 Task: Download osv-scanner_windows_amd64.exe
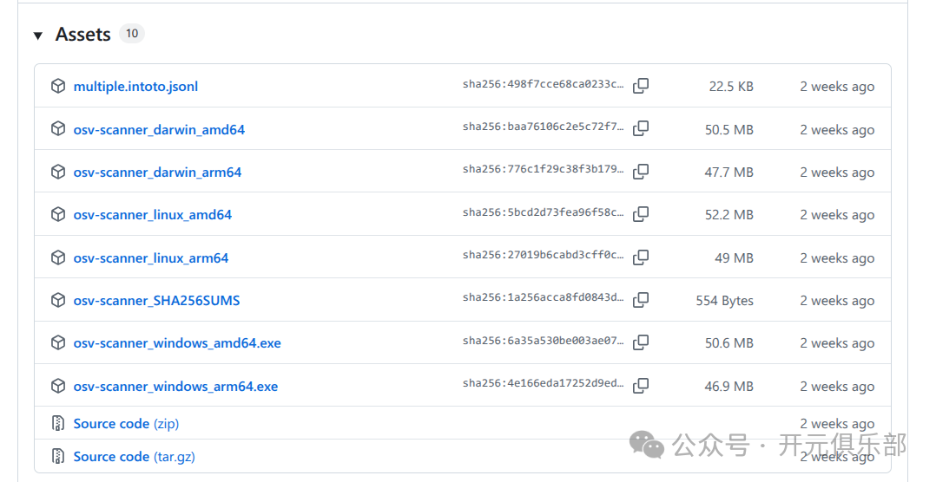177,343
